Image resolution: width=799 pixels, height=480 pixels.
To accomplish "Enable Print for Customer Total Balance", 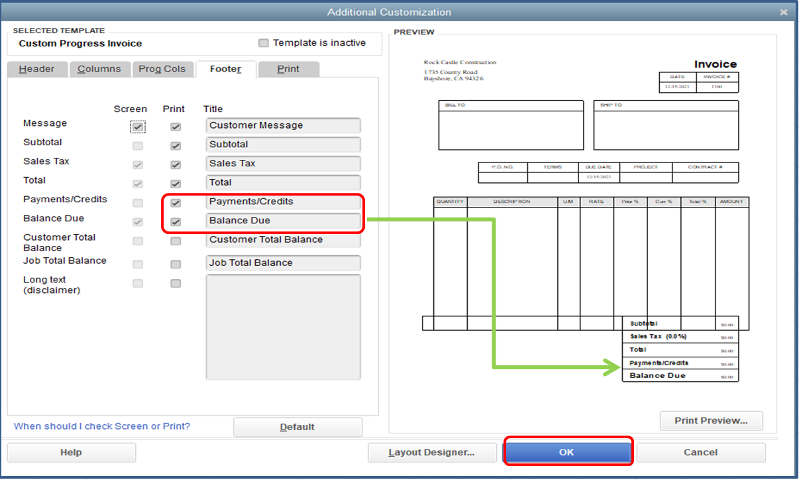I will pyautogui.click(x=175, y=241).
